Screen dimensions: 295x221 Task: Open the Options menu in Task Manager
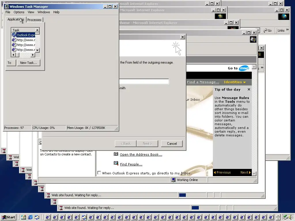tap(19, 12)
